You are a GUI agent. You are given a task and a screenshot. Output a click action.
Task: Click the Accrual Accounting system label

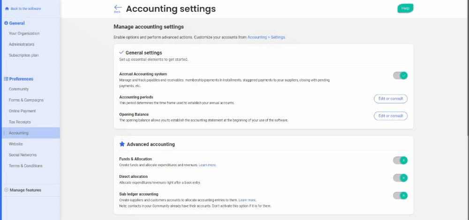tap(143, 74)
